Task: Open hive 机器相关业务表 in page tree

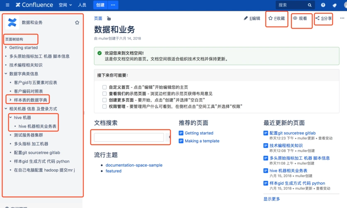Action: pos(37,126)
